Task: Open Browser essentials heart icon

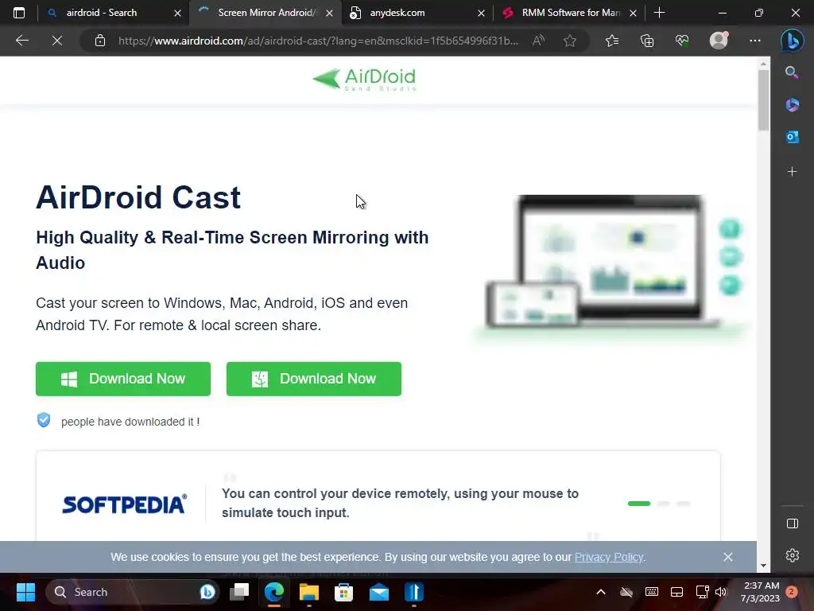Action: pos(682,41)
